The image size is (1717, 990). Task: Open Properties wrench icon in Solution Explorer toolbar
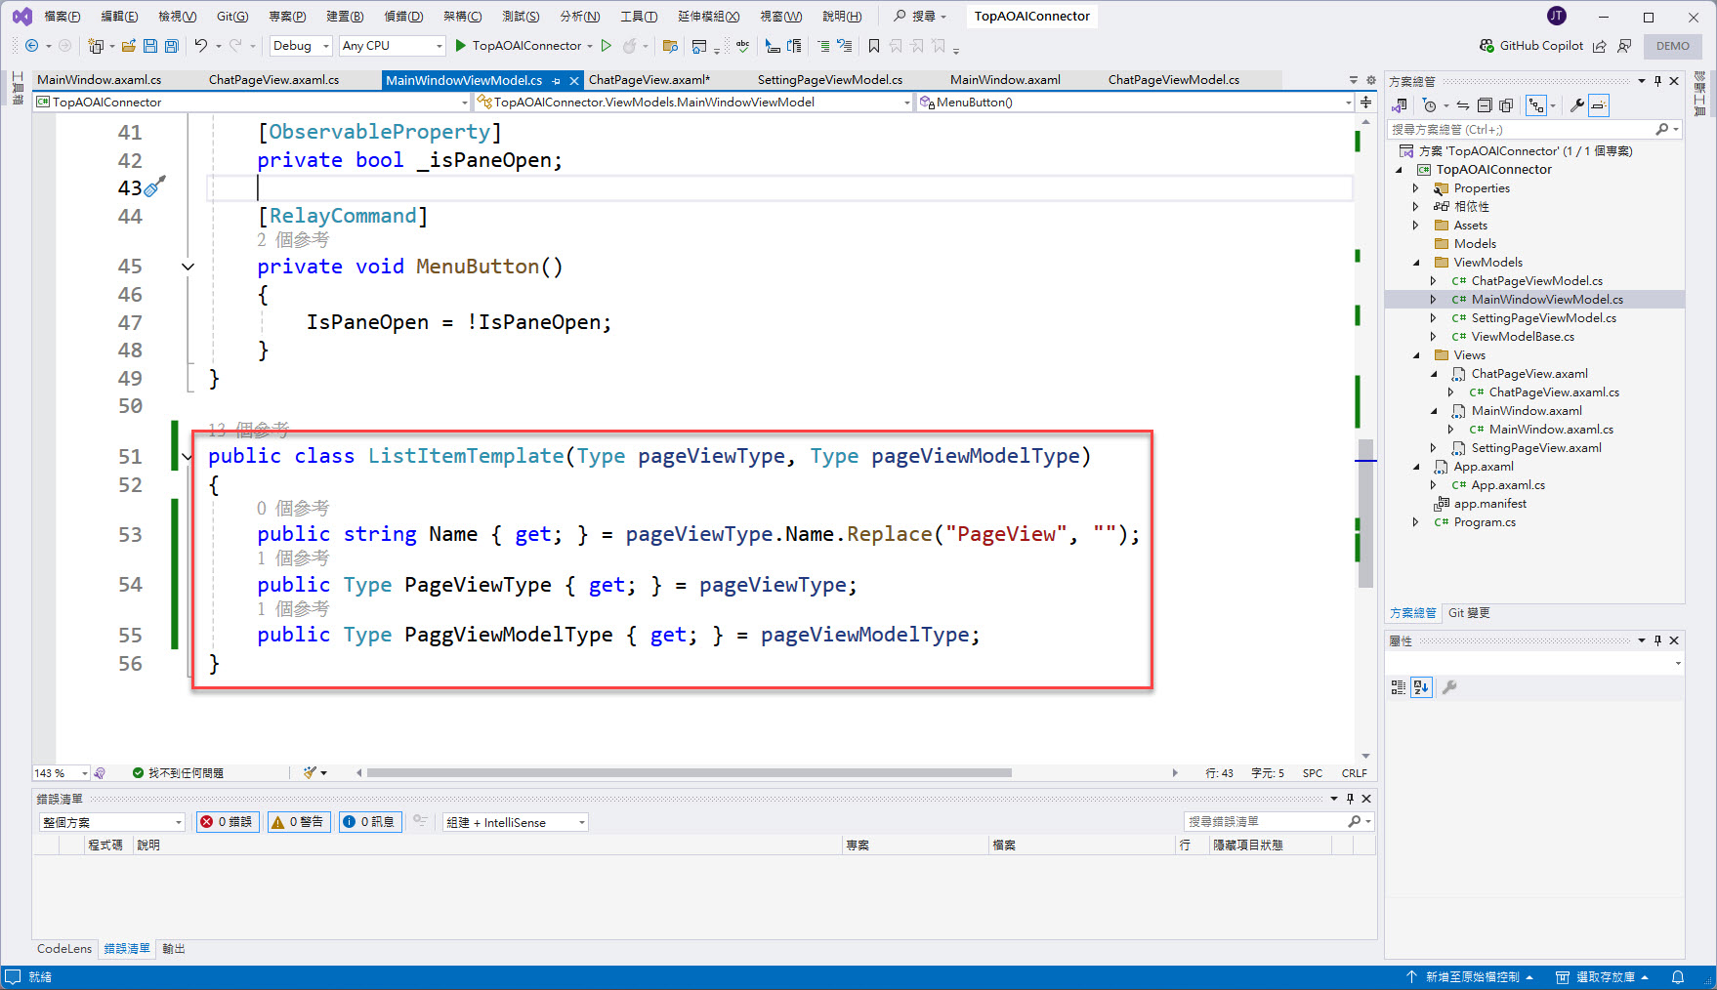click(x=1576, y=105)
